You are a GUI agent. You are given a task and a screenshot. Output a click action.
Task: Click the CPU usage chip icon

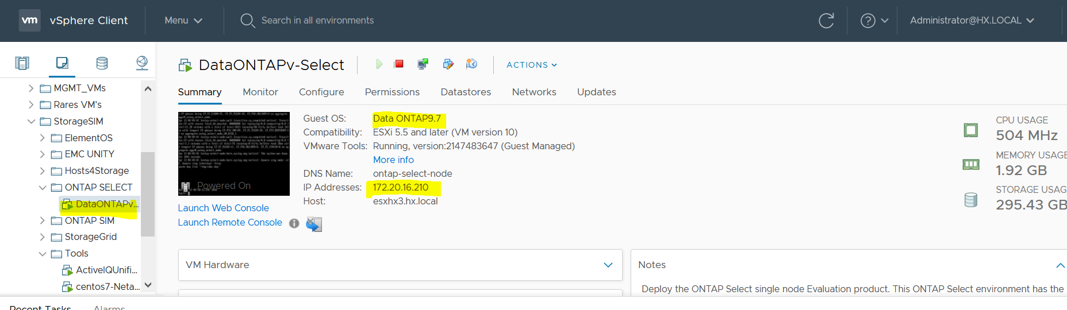pos(971,130)
